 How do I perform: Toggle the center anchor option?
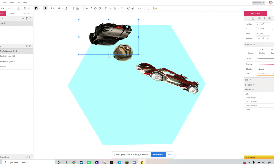click(263, 38)
